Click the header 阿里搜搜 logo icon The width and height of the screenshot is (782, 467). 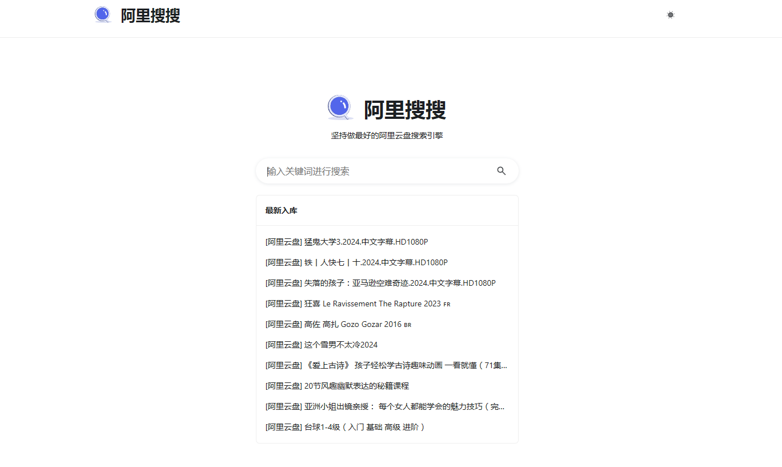click(103, 15)
